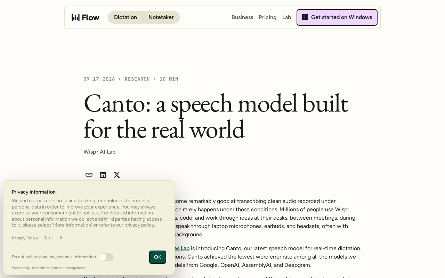Toggle the do not sell personal information switch

(x=106, y=257)
